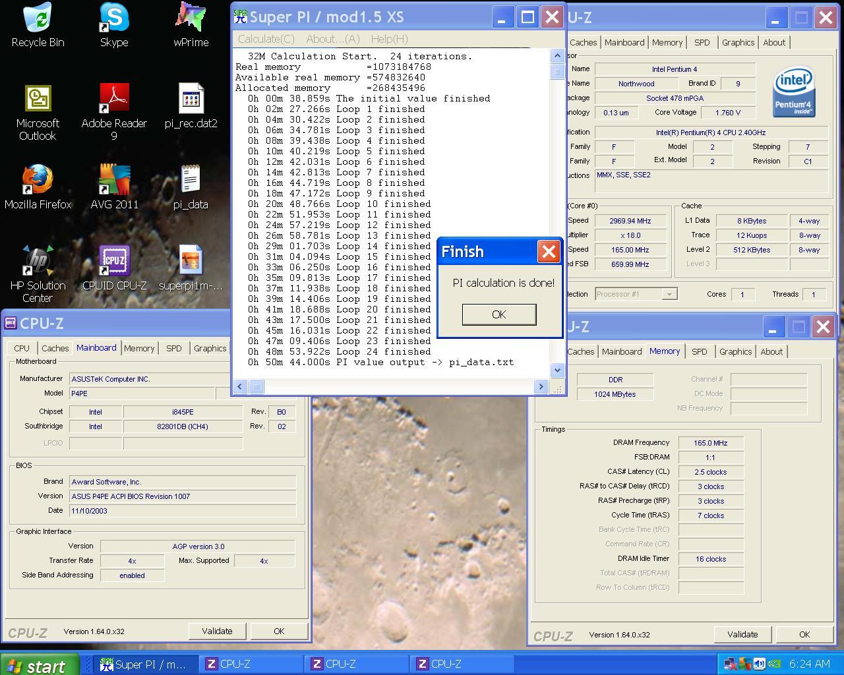Image resolution: width=844 pixels, height=675 pixels.
Task: Open Microsoft Outlook desktop icon
Action: (x=38, y=112)
